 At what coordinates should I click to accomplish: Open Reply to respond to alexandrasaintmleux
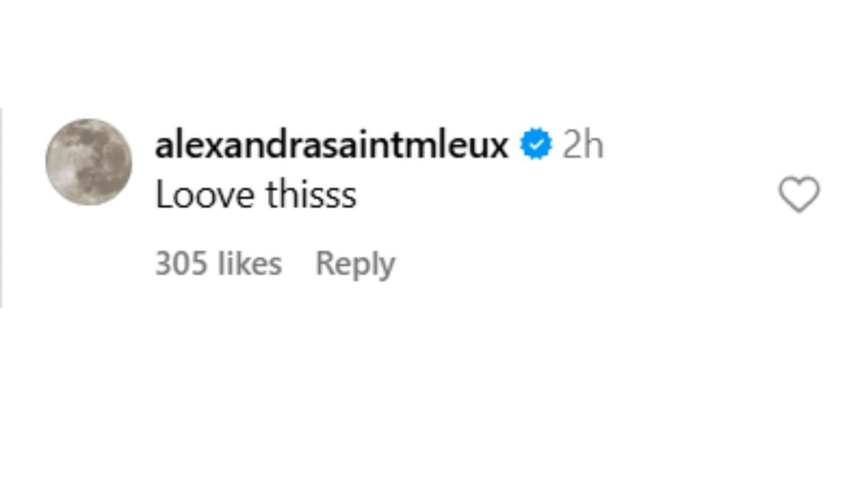tap(354, 263)
